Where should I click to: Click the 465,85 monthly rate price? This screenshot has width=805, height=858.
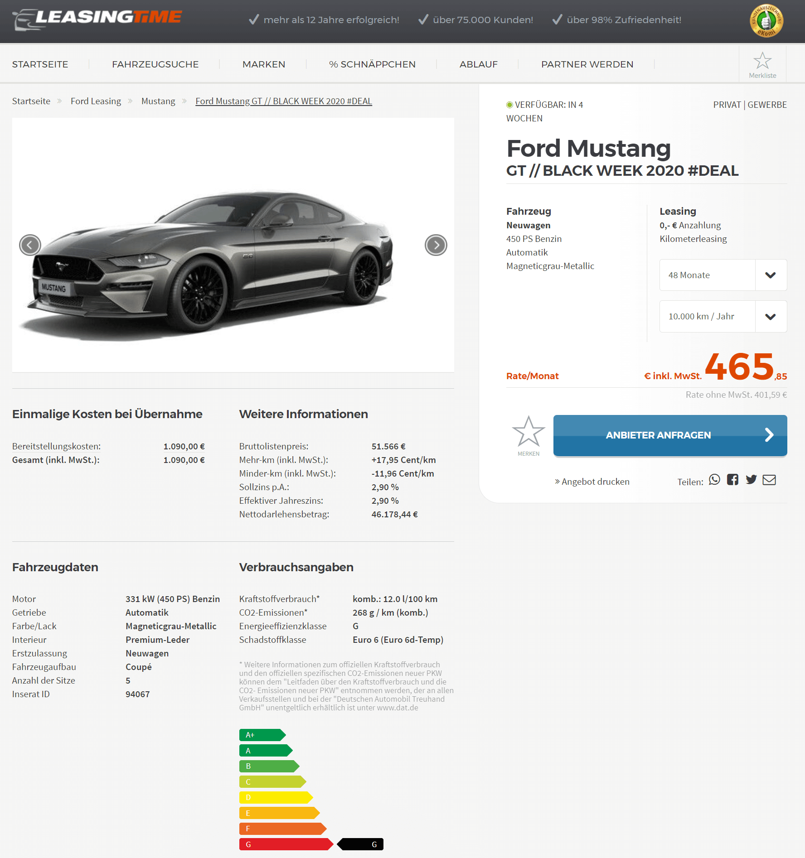tap(746, 367)
